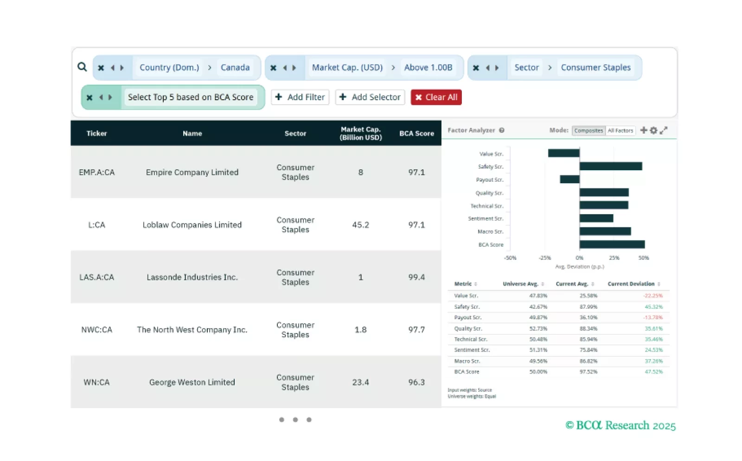Remove the Country (Dom.) filter
The height and width of the screenshot is (461, 742).
point(101,68)
